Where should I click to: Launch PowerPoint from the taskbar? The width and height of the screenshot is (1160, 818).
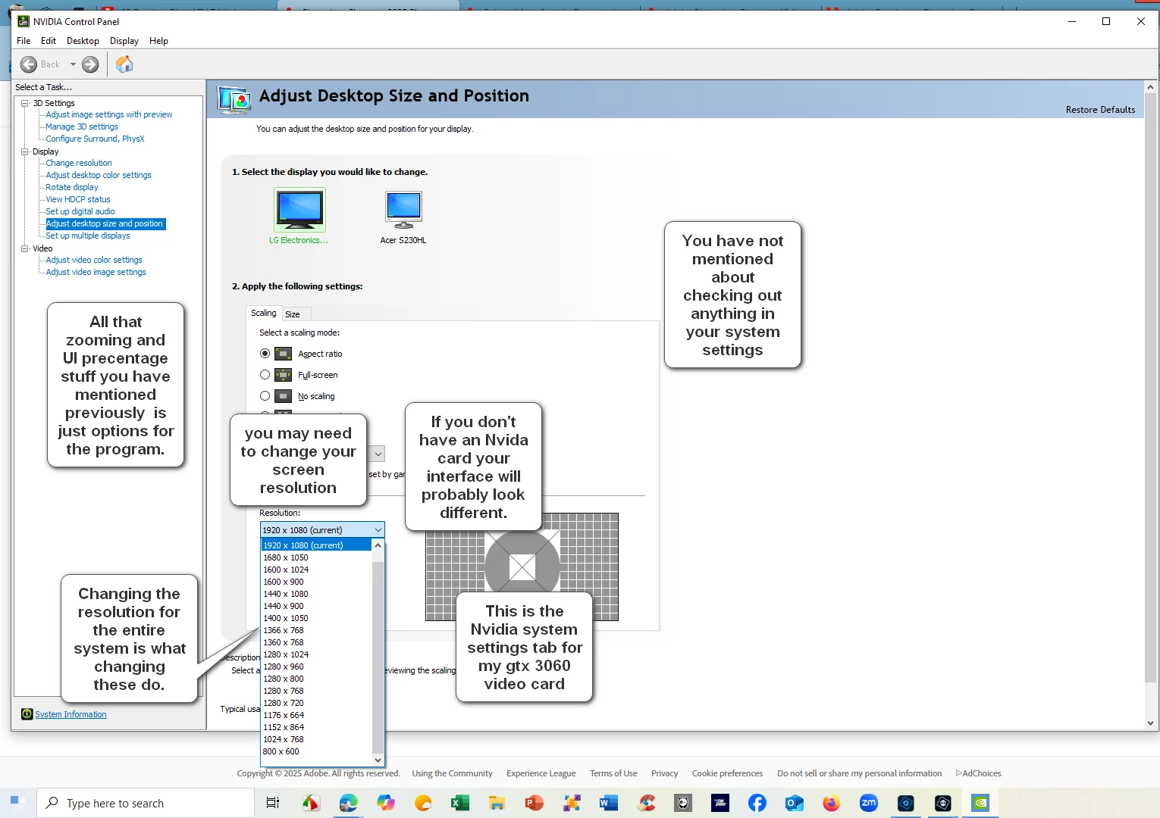click(535, 803)
